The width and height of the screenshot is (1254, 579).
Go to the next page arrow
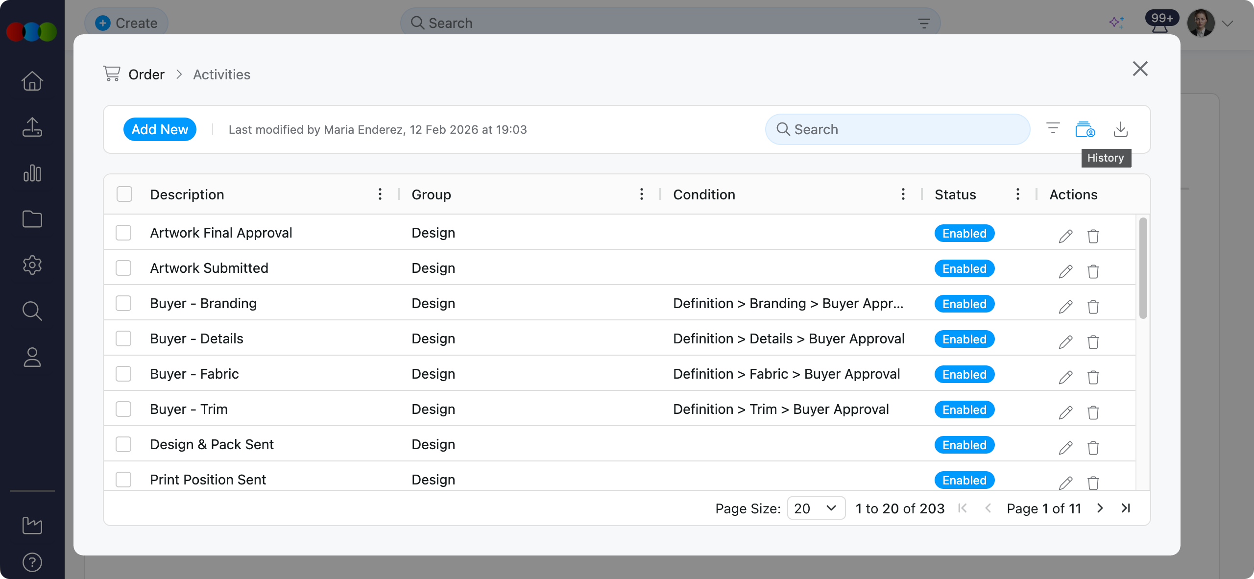click(1100, 508)
